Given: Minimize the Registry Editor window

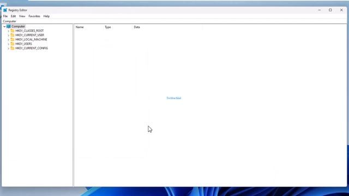Looking at the screenshot, I should click(320, 10).
